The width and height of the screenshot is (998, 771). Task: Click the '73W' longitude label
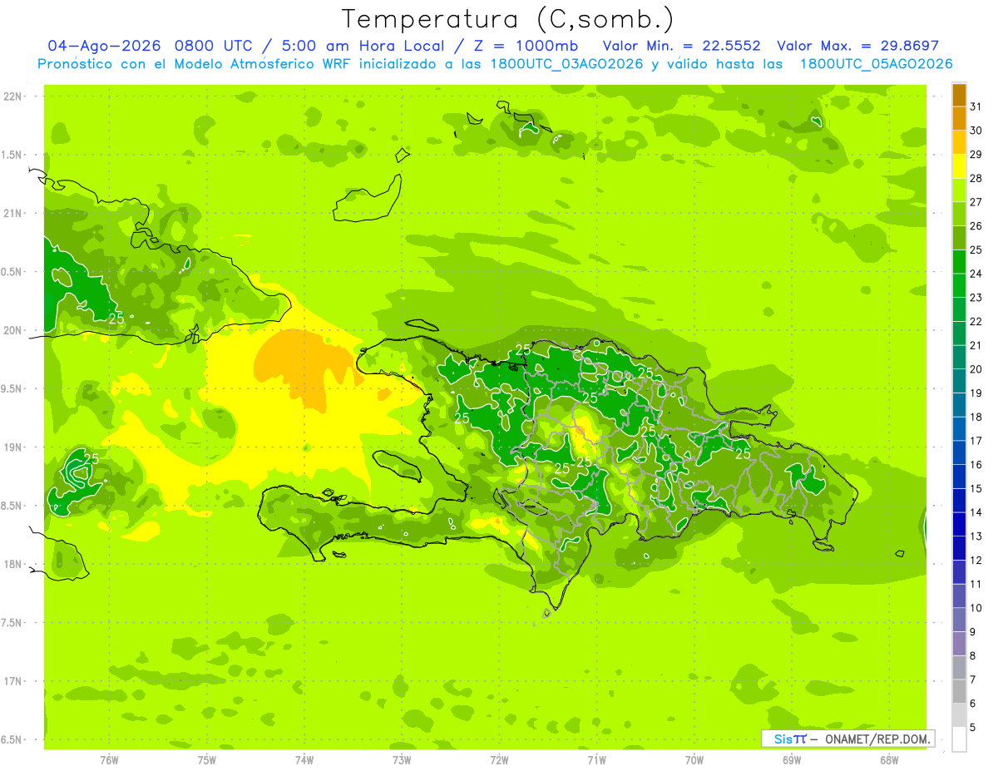402,760
